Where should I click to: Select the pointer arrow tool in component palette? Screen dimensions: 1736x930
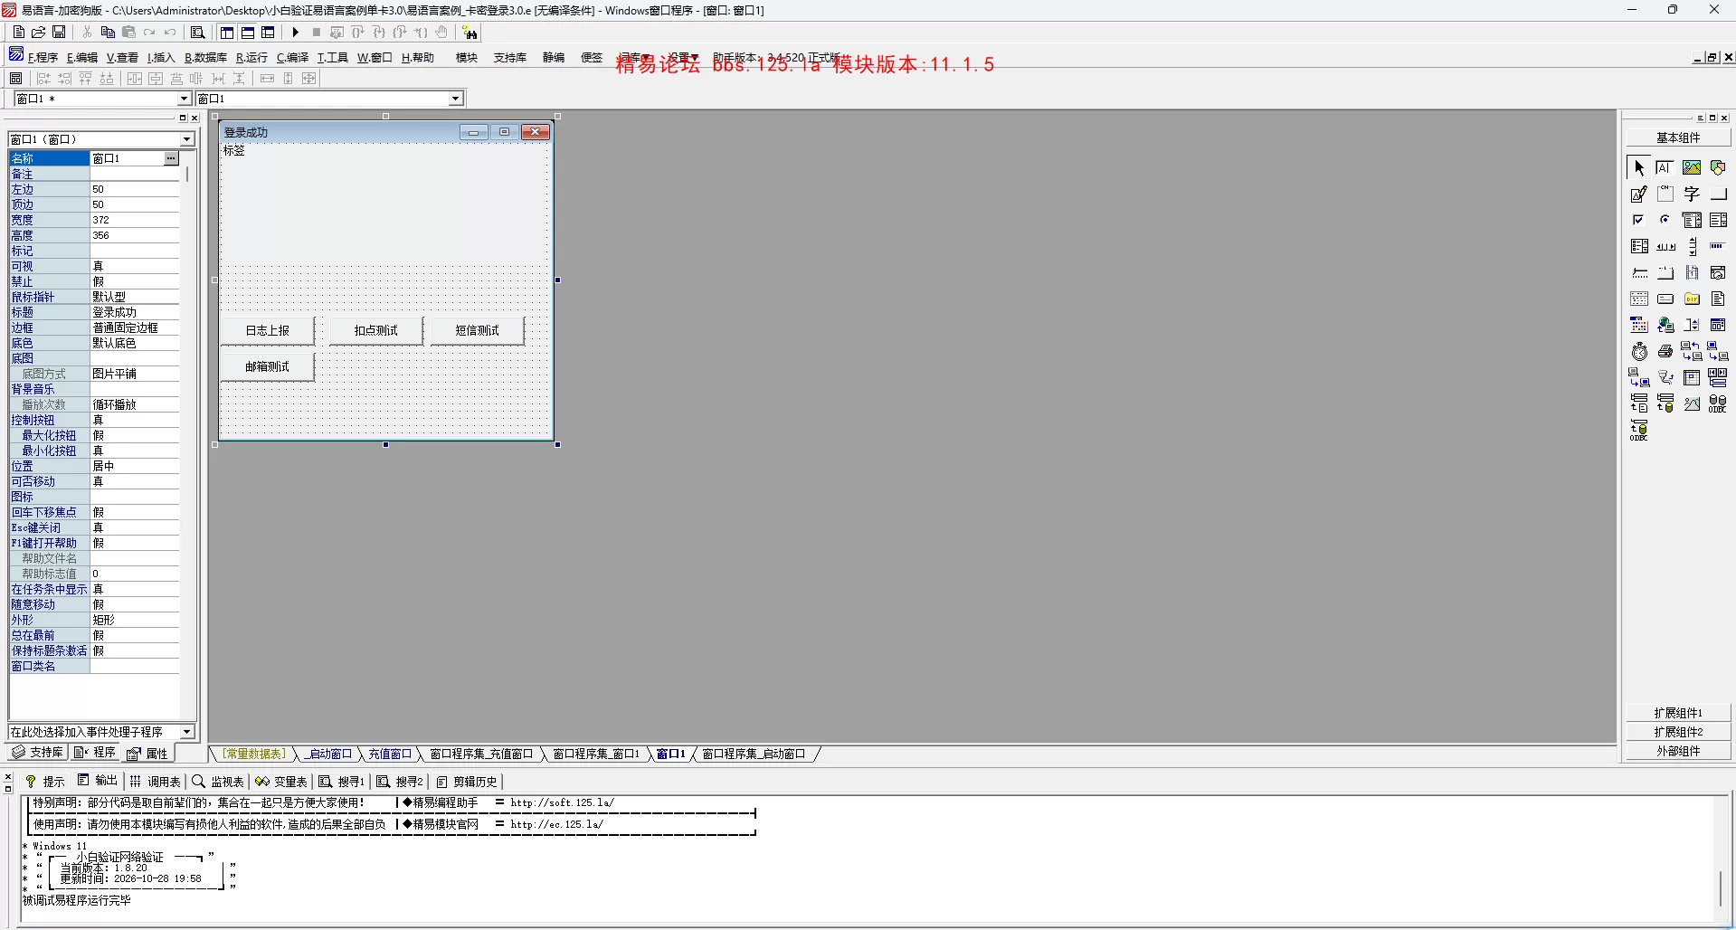click(x=1639, y=167)
